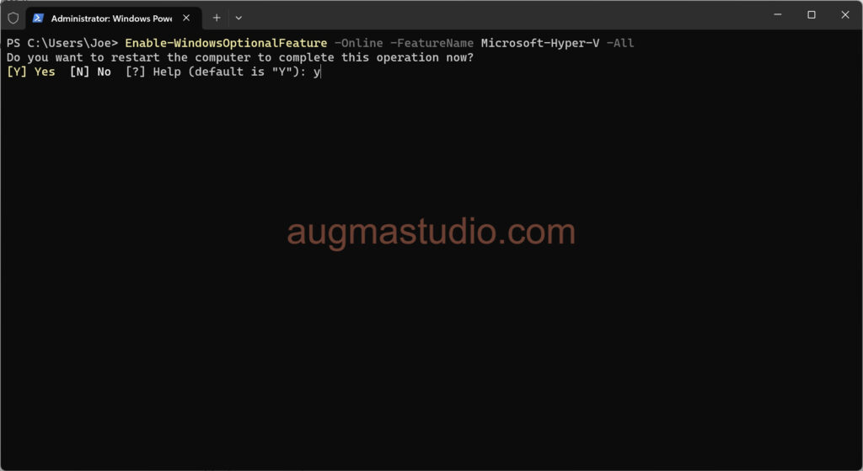Click the Enable-WindowsOptionalFeature command text
Screen dimensions: 863x471
tap(226, 43)
